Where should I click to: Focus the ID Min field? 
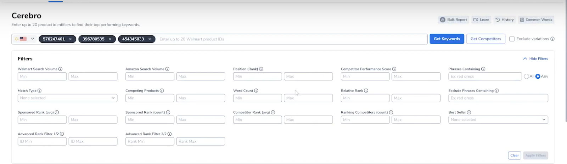(42, 141)
